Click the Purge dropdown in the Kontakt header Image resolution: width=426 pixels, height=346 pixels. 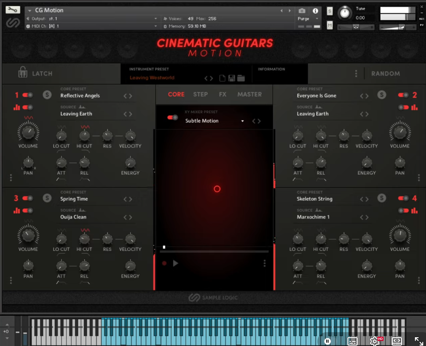(x=303, y=19)
